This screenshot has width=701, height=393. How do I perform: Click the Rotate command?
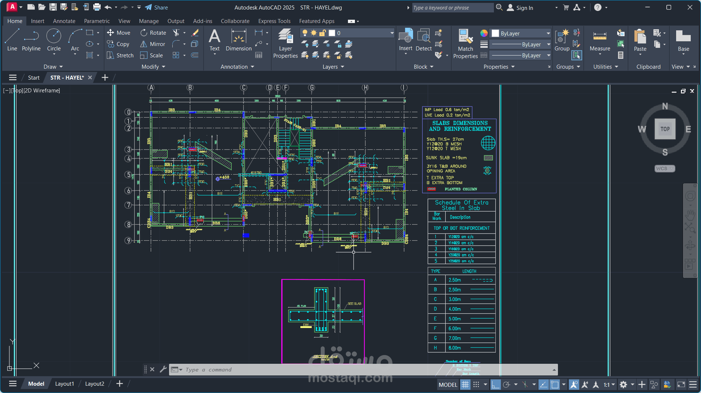click(153, 33)
